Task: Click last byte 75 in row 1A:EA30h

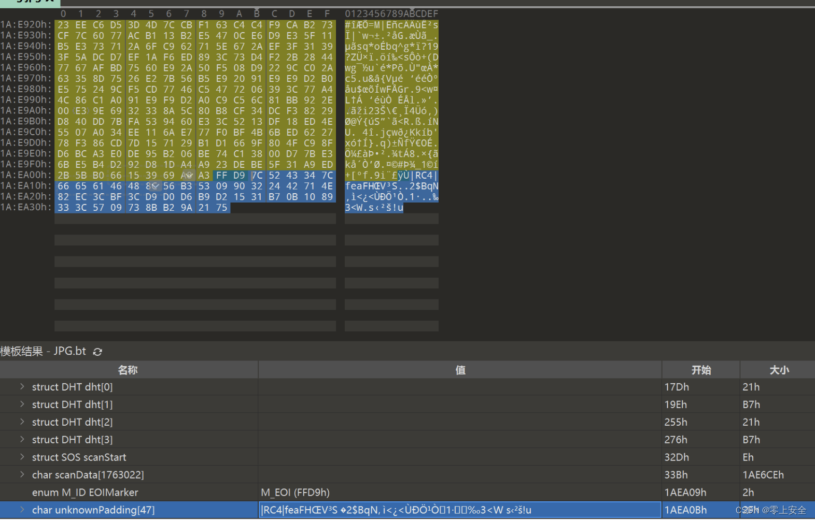Action: (x=221, y=208)
